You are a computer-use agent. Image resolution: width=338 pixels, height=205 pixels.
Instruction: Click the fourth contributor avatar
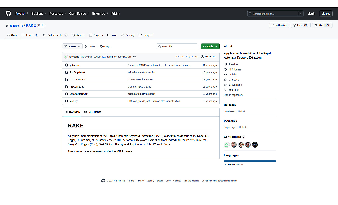[x=248, y=145]
